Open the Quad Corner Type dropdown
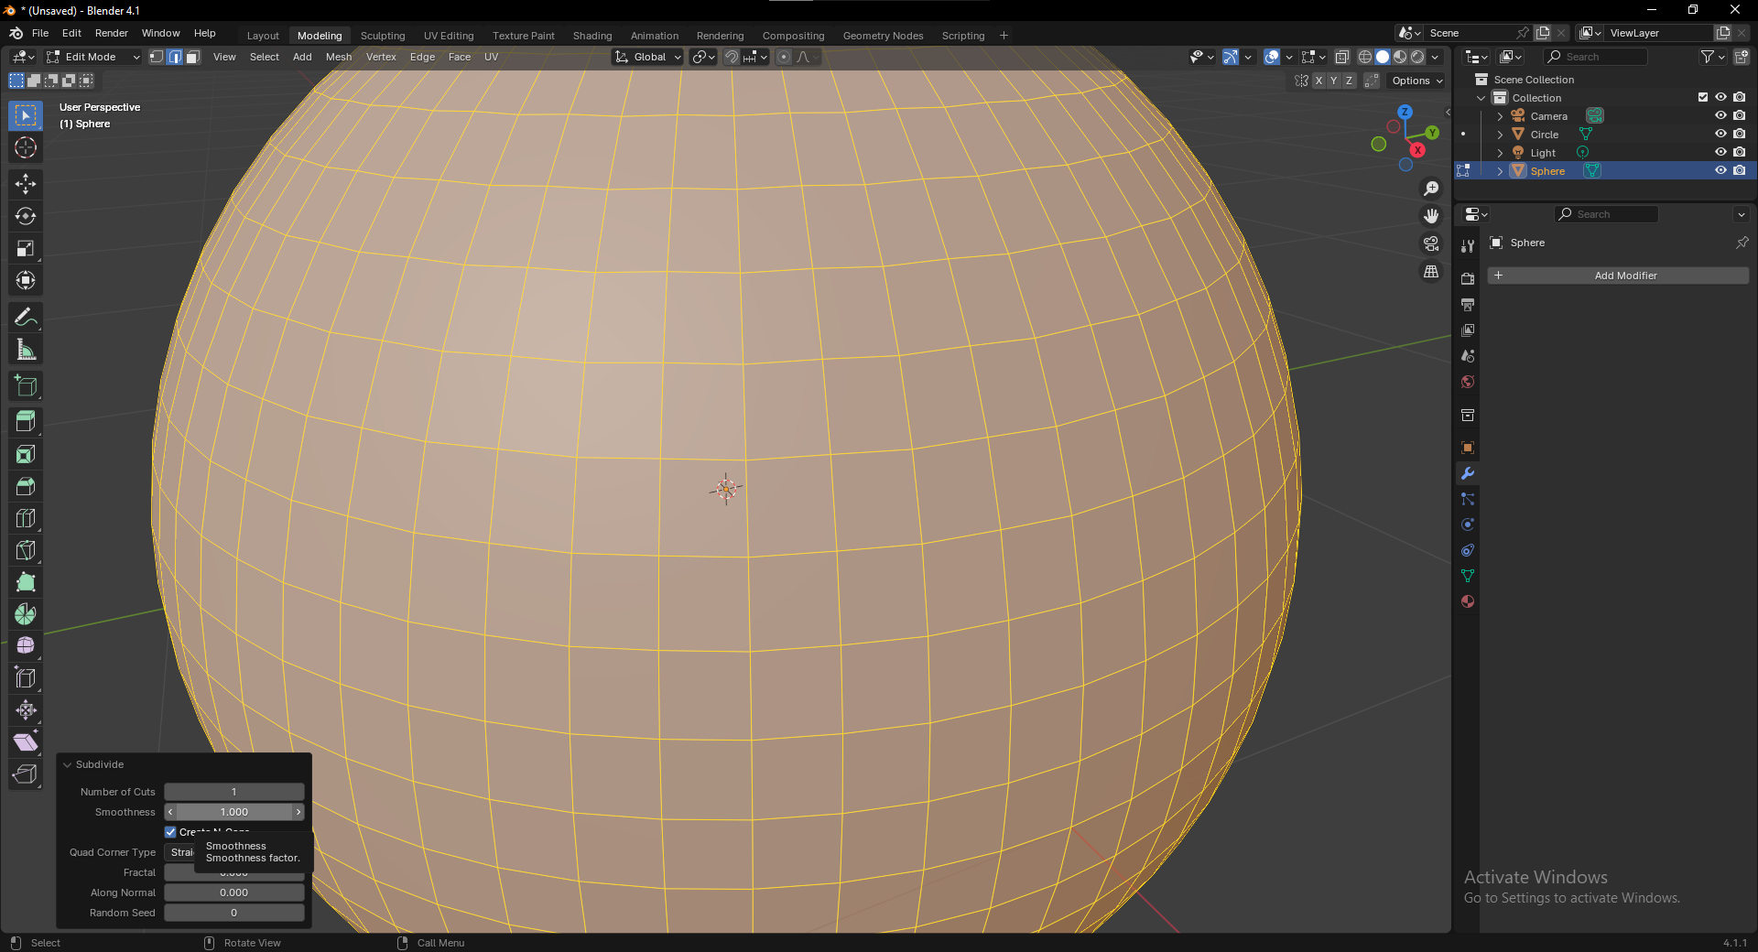This screenshot has width=1758, height=952. pos(234,852)
